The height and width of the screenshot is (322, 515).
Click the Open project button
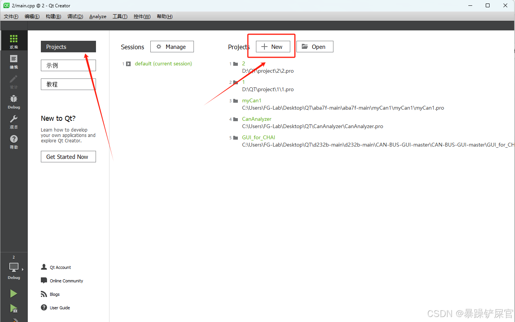pos(315,47)
